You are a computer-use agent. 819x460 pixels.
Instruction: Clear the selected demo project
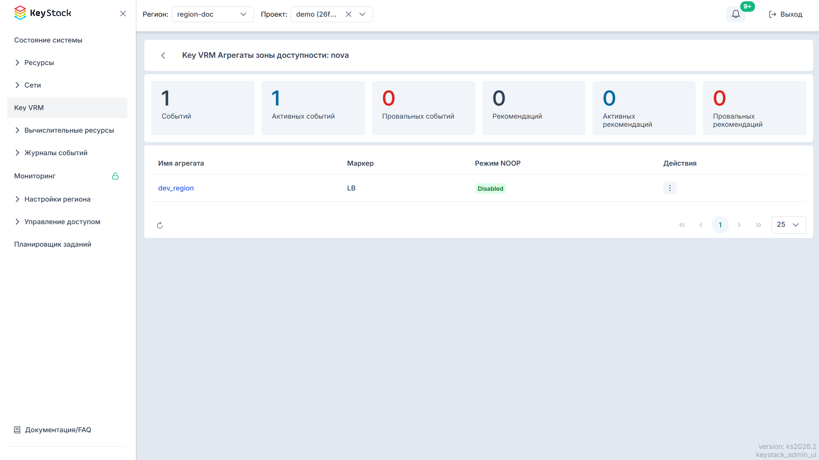(x=348, y=14)
